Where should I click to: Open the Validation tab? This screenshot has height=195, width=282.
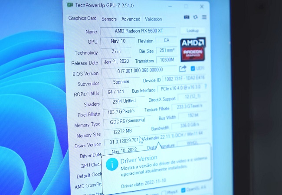click(x=154, y=19)
